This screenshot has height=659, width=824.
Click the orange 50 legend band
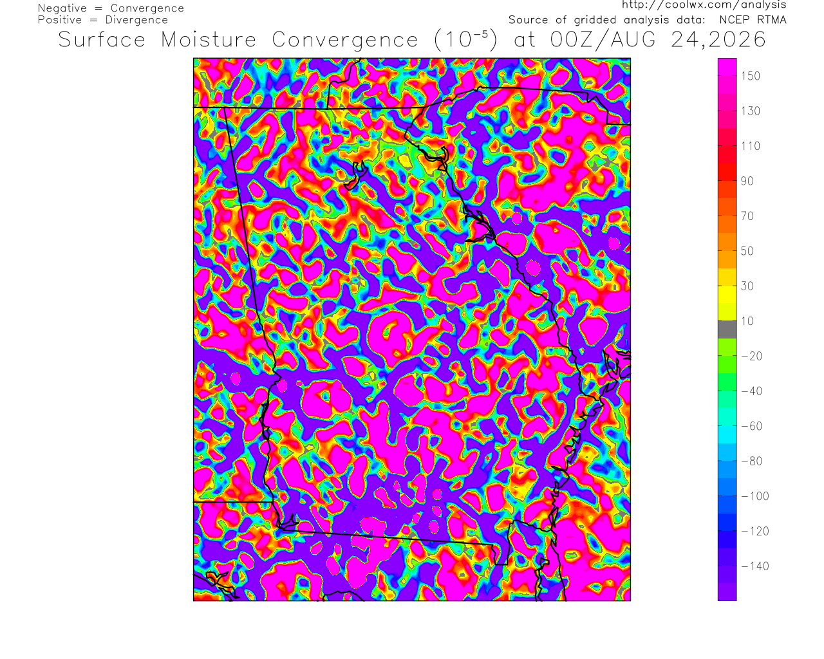pos(727,251)
